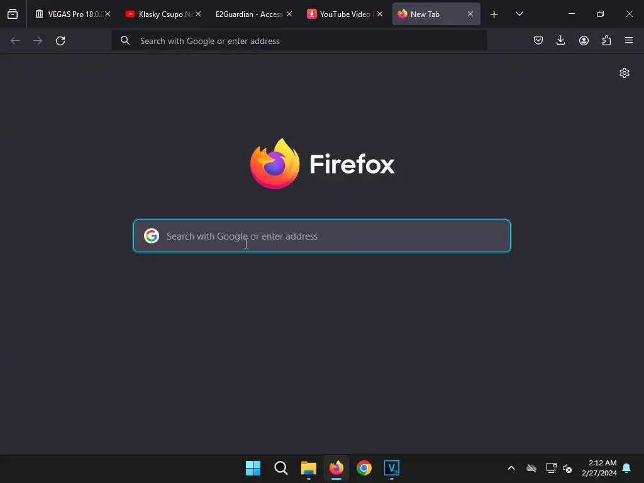This screenshot has width=644, height=483.
Task: Open a new tab with plus button
Action: (494, 14)
